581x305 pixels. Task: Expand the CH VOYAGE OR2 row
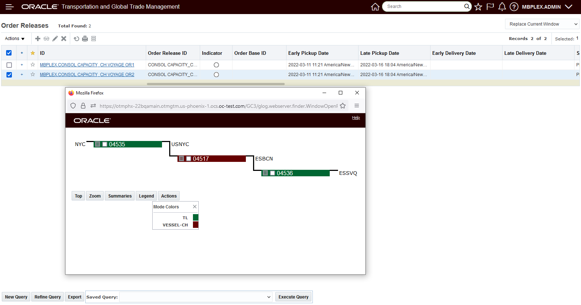click(x=22, y=74)
